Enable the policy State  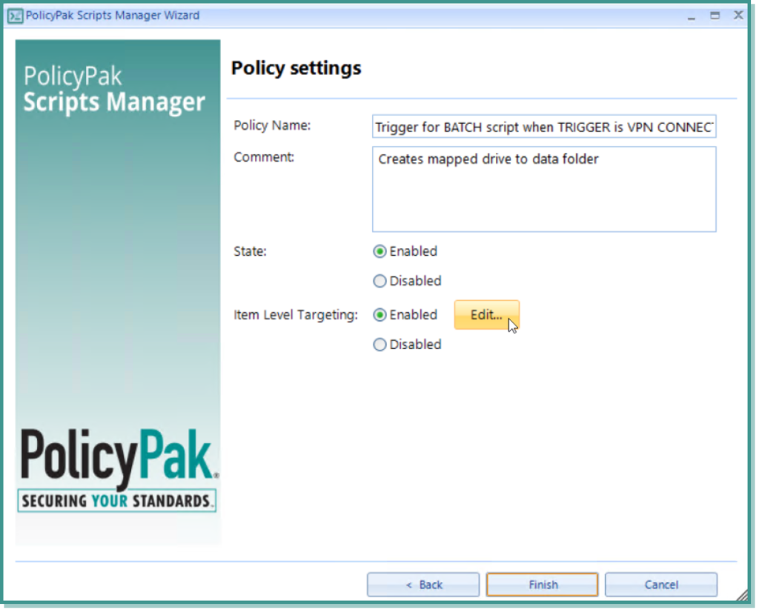379,251
